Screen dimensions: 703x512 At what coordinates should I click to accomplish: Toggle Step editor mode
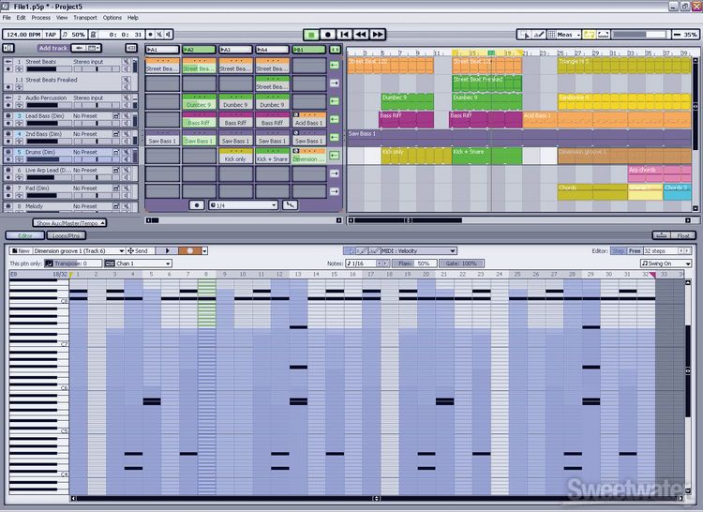[x=618, y=251]
